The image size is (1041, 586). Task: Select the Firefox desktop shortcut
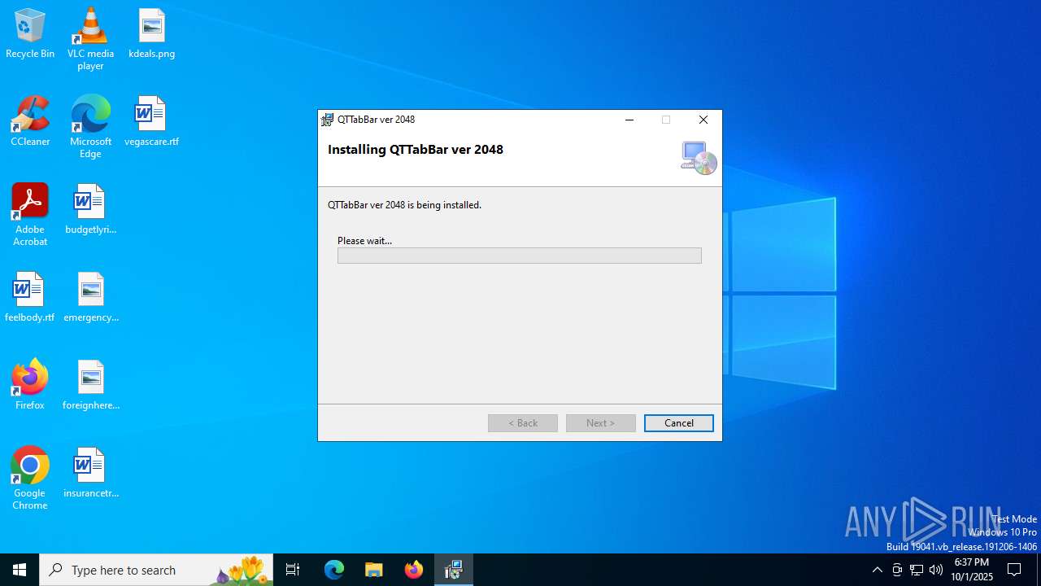[30, 386]
